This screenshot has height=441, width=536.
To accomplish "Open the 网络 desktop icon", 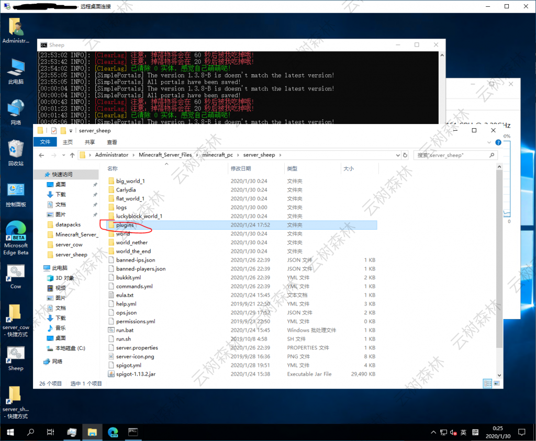I will click(16, 112).
